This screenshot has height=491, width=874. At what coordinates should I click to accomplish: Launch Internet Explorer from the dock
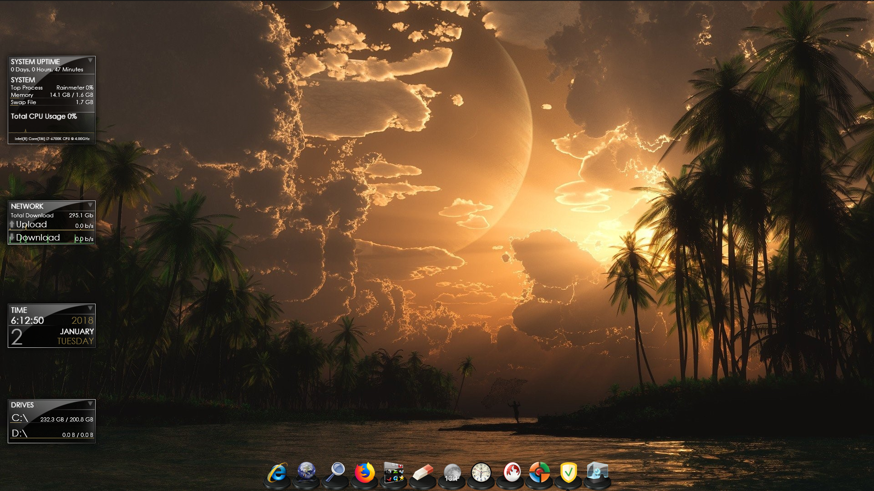[x=277, y=473]
